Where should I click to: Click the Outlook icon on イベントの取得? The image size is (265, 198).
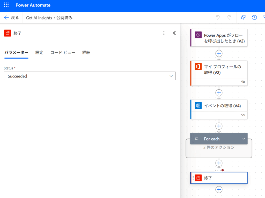[x=198, y=105]
